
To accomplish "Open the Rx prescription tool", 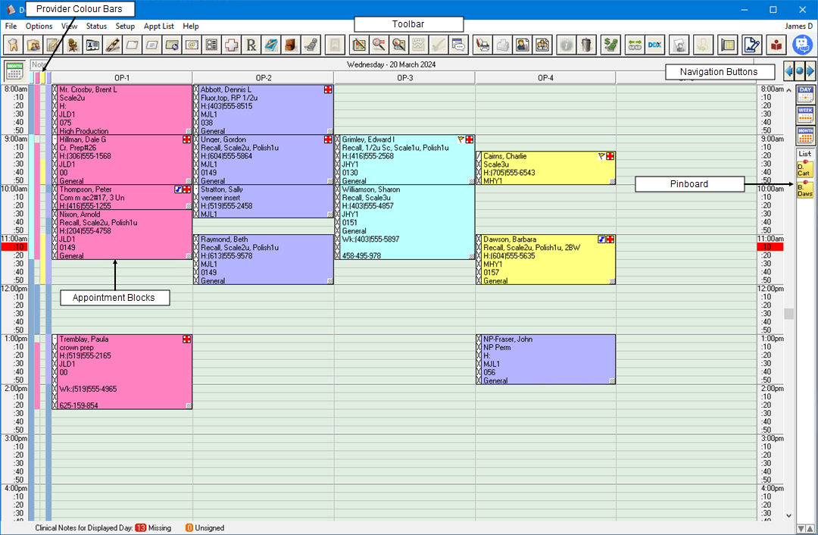I will 251,45.
